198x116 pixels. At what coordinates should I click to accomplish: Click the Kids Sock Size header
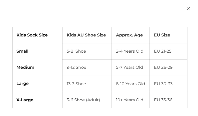[x=32, y=35]
